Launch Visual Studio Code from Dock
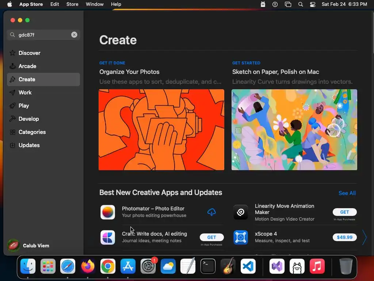 click(248, 266)
